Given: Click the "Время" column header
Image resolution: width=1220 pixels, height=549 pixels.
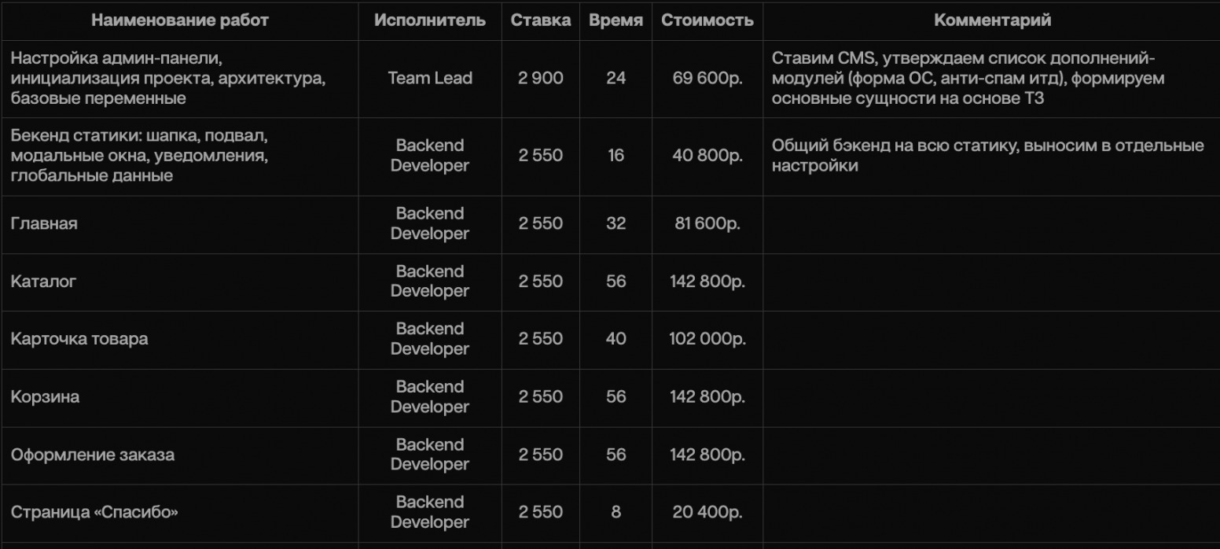Looking at the screenshot, I should (616, 21).
